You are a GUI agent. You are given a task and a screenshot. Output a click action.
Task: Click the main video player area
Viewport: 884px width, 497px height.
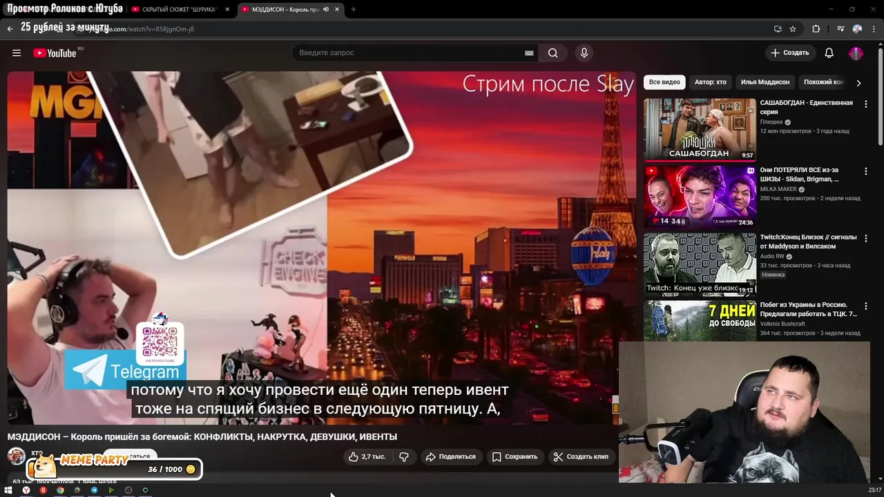point(321,247)
